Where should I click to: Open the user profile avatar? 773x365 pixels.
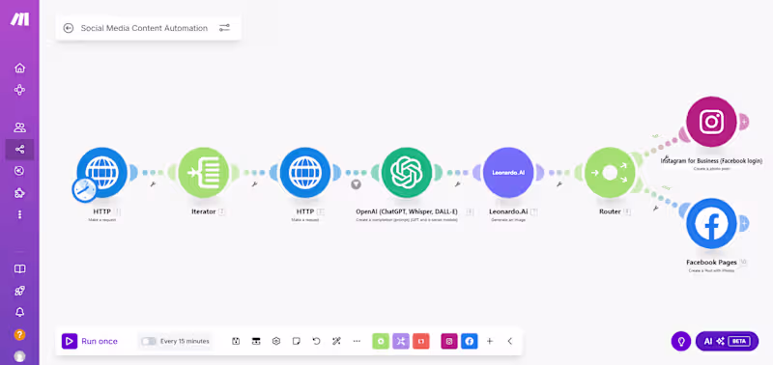(x=19, y=355)
